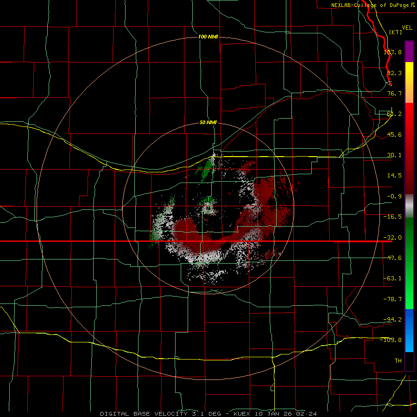
Task: Click the -94.2 velocity scale value
Action: click(392, 319)
